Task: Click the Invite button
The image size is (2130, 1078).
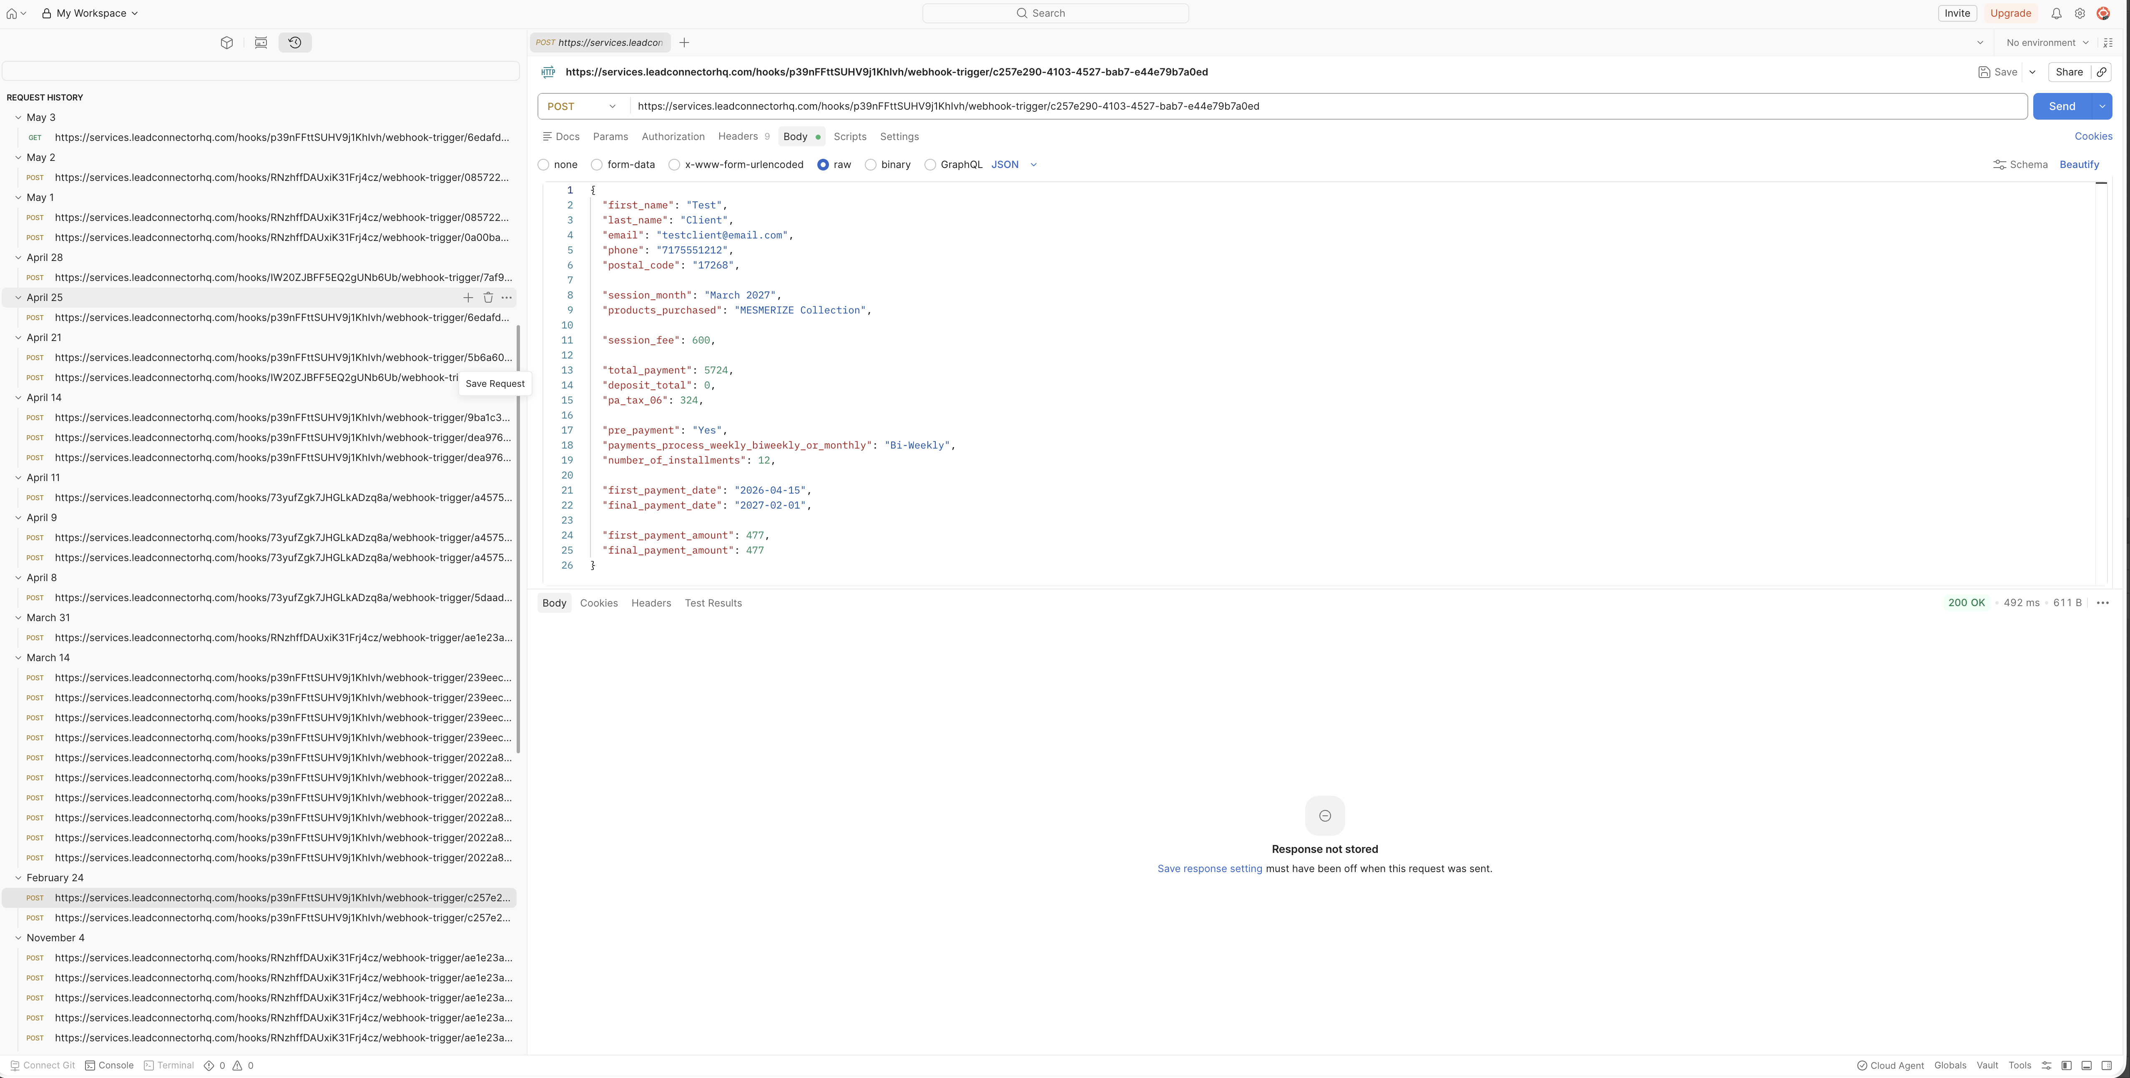Action: coord(1957,13)
